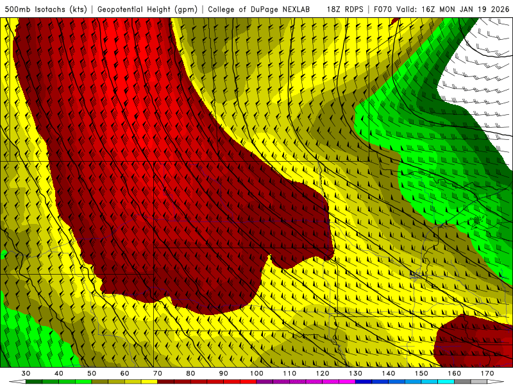Select the dark gray swatch right of 160
The image size is (513, 385).
pyautogui.click(x=462, y=382)
